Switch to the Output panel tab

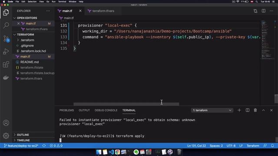[x=84, y=110]
